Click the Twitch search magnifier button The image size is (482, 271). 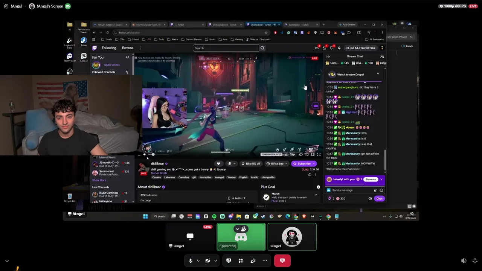point(262,48)
